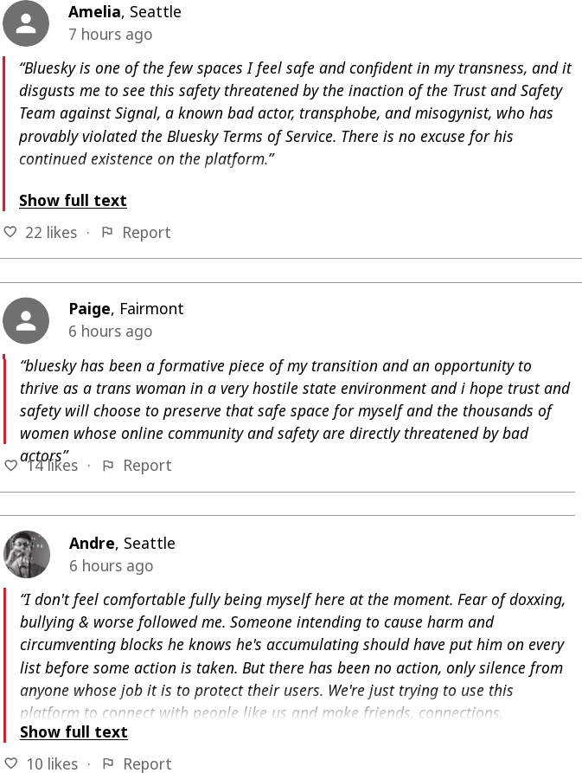Click the heart icon on Andre's comment
The height and width of the screenshot is (773, 582).
click(10, 763)
